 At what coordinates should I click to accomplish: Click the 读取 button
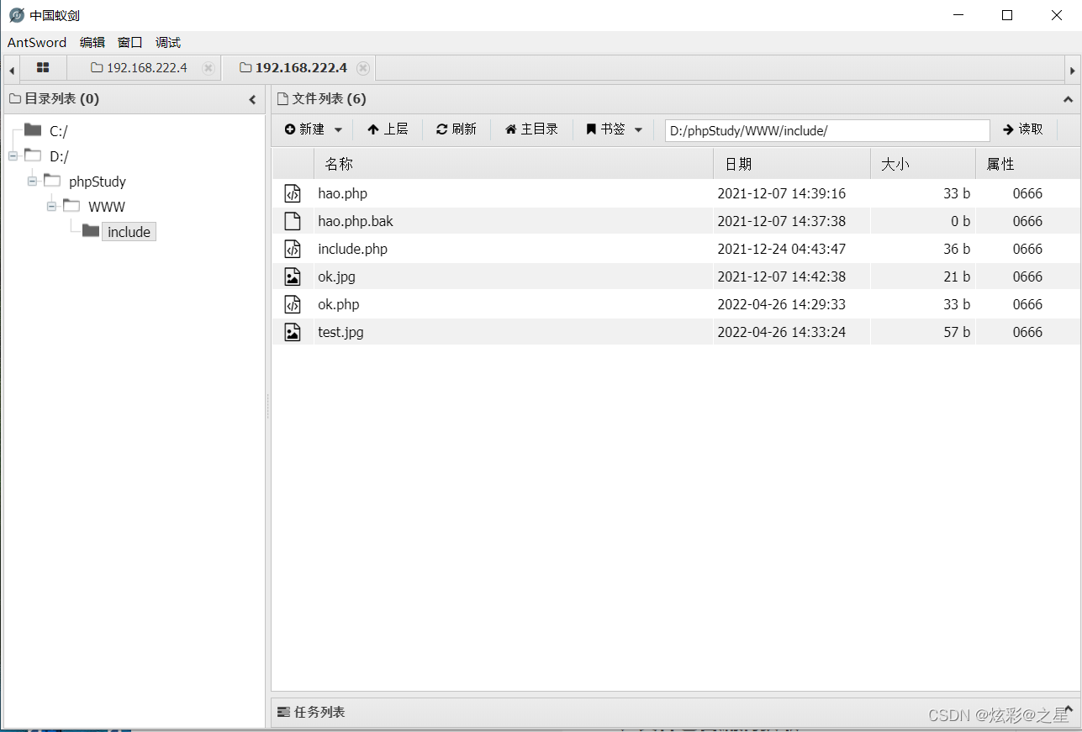tap(1023, 129)
